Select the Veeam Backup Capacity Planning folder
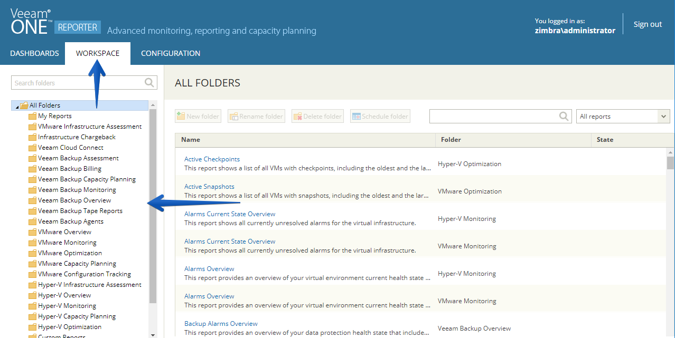Screen dimensions: 675x338 87,179
